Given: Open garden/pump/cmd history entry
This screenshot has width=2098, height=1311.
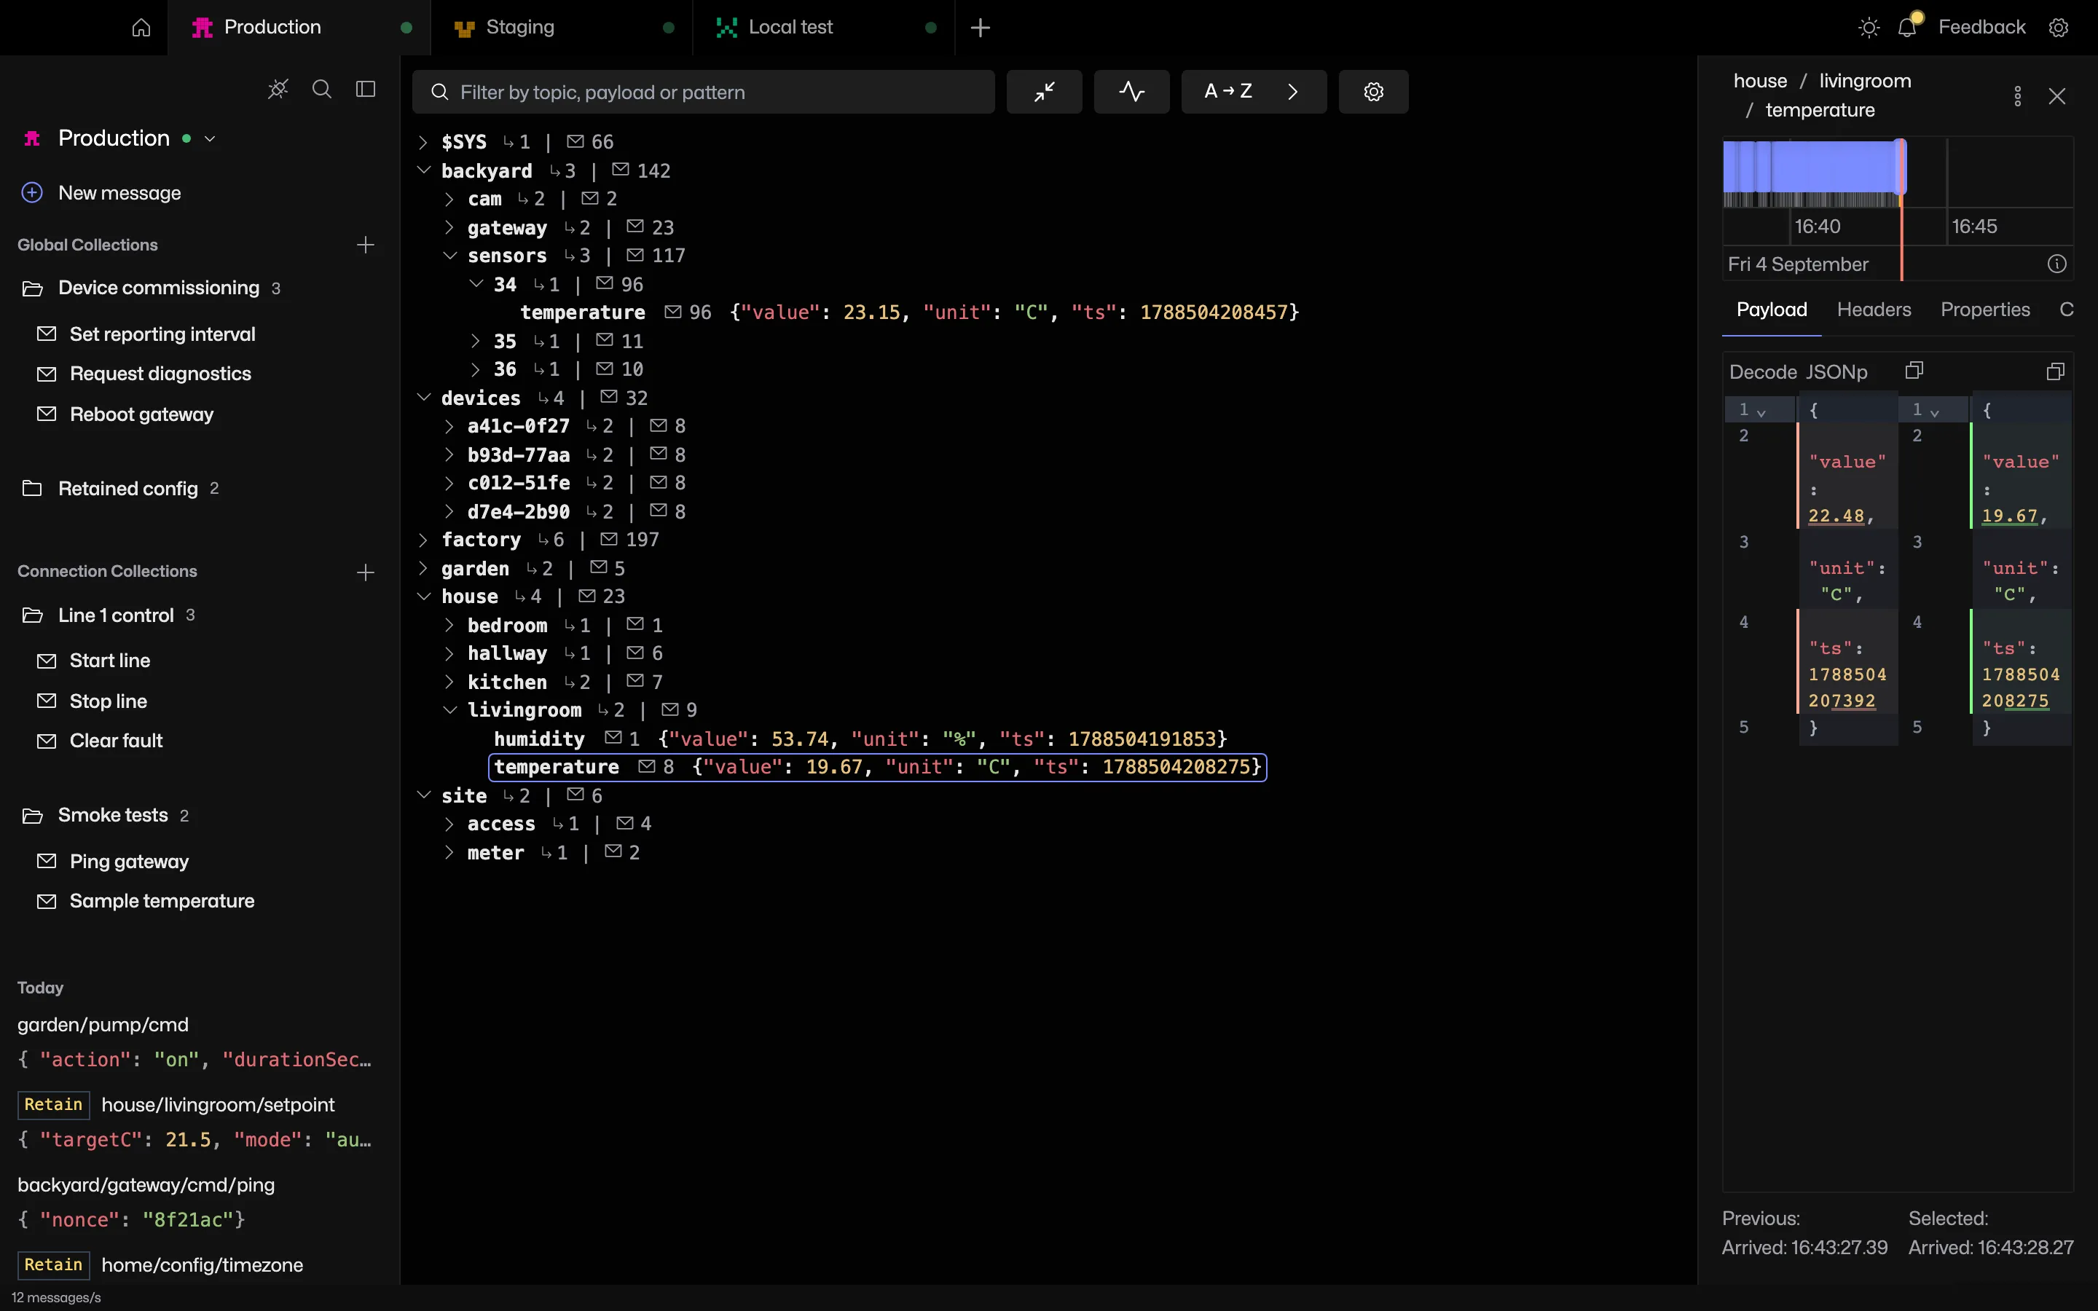Looking at the screenshot, I should [195, 1042].
